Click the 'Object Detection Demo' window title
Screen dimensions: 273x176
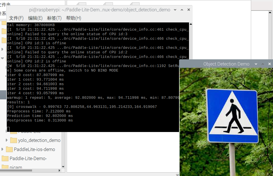point(226,64)
